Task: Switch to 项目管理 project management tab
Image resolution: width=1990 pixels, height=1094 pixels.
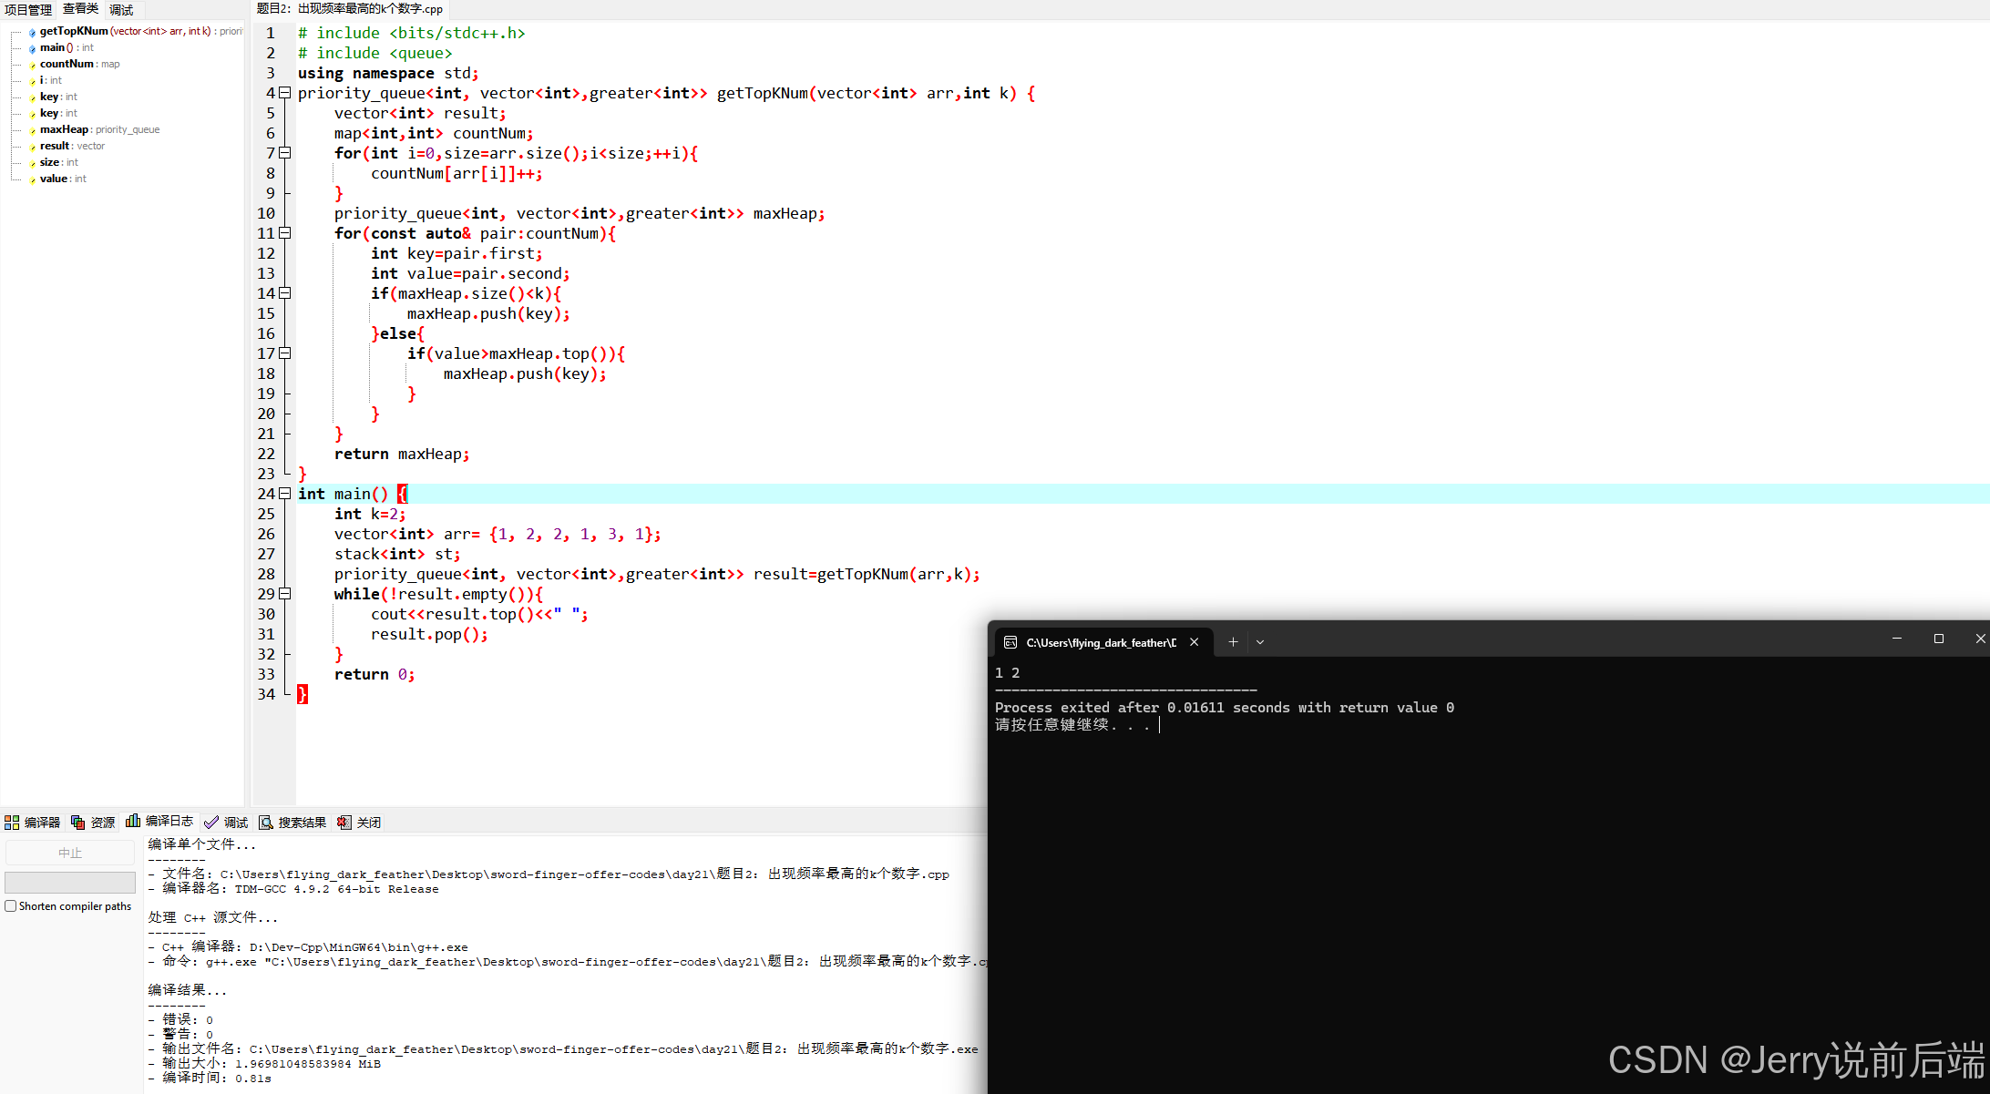Action: (x=28, y=9)
